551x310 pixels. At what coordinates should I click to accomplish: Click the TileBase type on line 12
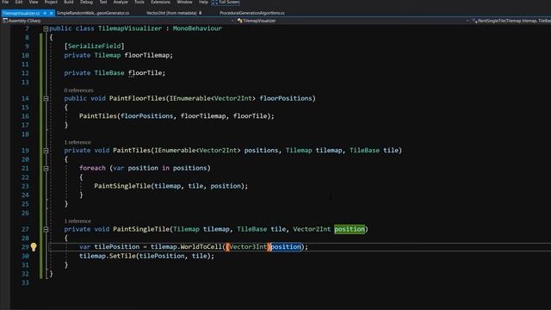tap(109, 73)
